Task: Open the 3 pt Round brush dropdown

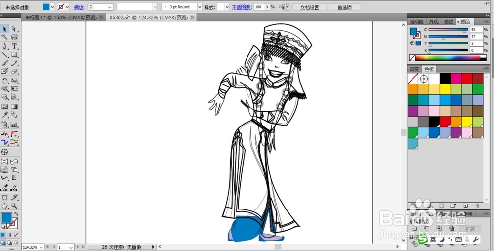Action: [200, 7]
